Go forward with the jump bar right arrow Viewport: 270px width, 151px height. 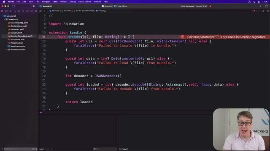pos(47,11)
